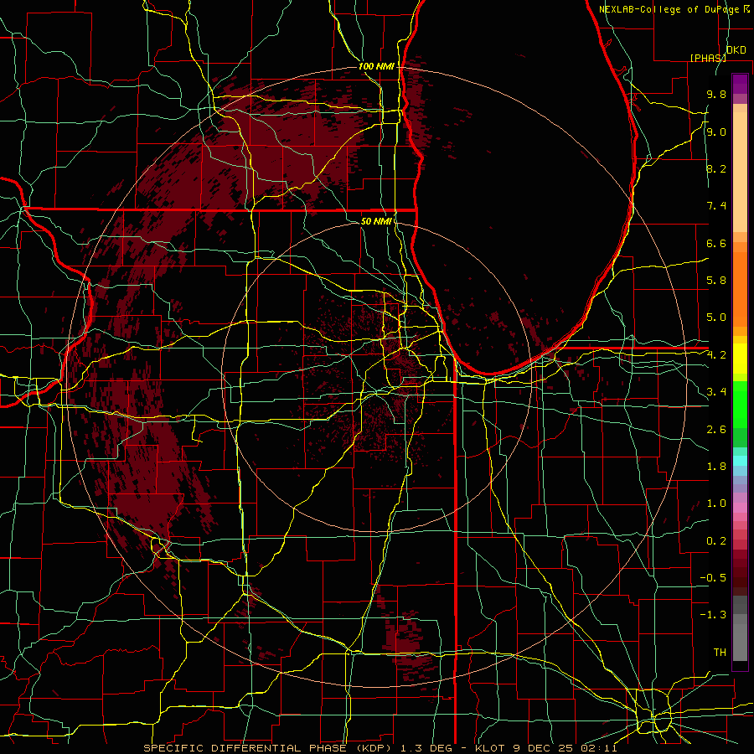This screenshot has width=754, height=754.
Task: Click the 2.6 scale label
Action: [x=716, y=430]
